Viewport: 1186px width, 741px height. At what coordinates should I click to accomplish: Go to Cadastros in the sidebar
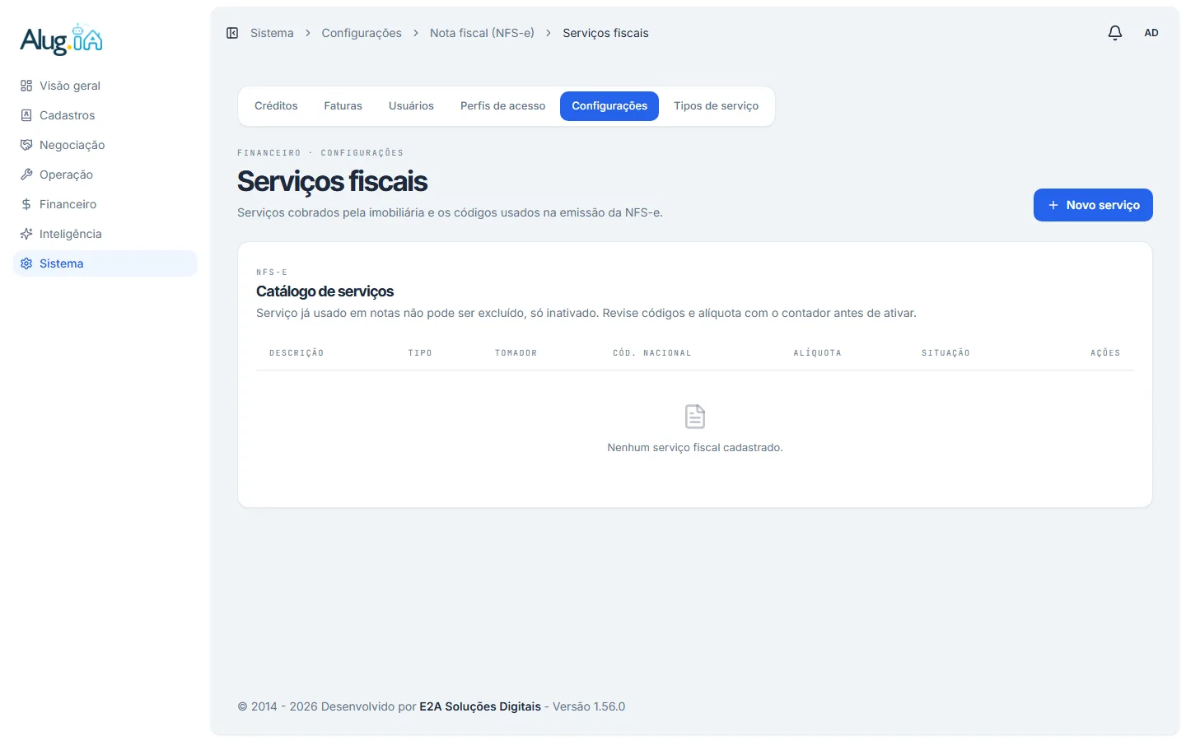(x=105, y=115)
